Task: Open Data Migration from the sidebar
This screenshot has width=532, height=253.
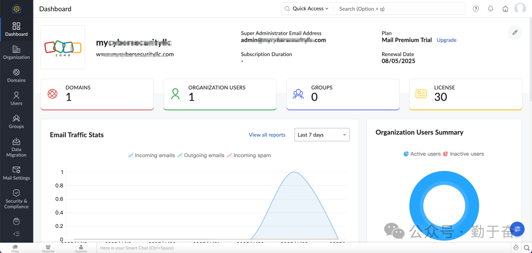Action: tap(16, 147)
